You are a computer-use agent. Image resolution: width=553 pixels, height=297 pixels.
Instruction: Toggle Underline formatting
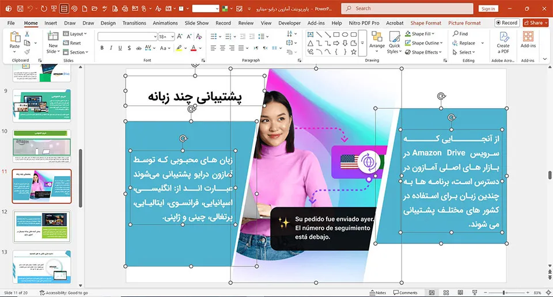[120, 48]
